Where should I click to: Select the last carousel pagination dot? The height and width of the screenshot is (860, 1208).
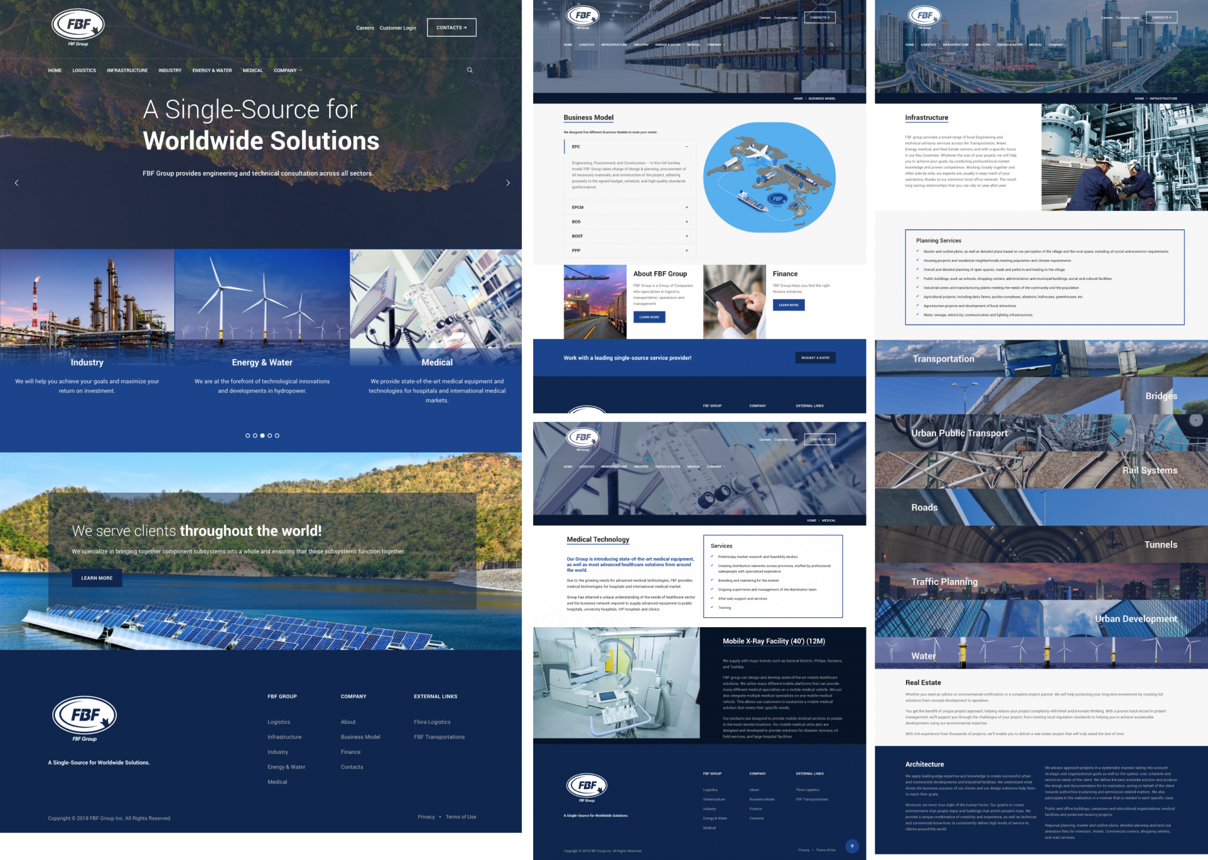[277, 436]
